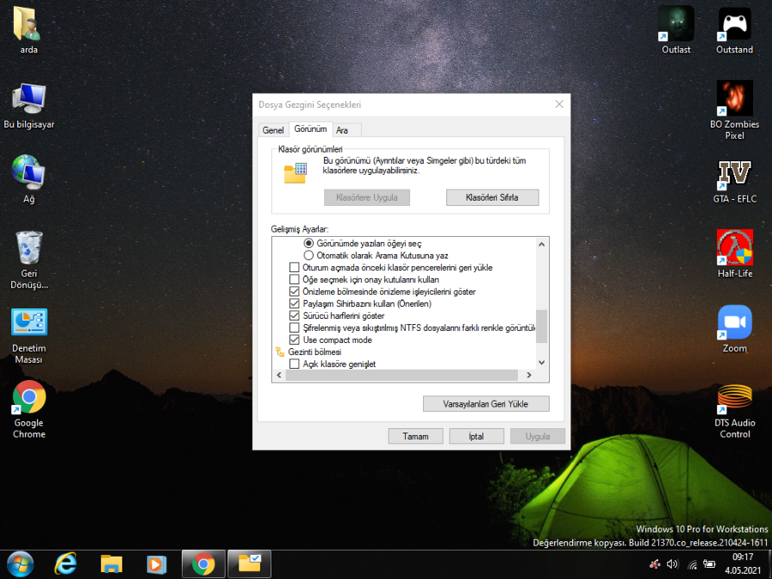Open the Geri Dönüşüm recycle bin icon

pyautogui.click(x=29, y=249)
